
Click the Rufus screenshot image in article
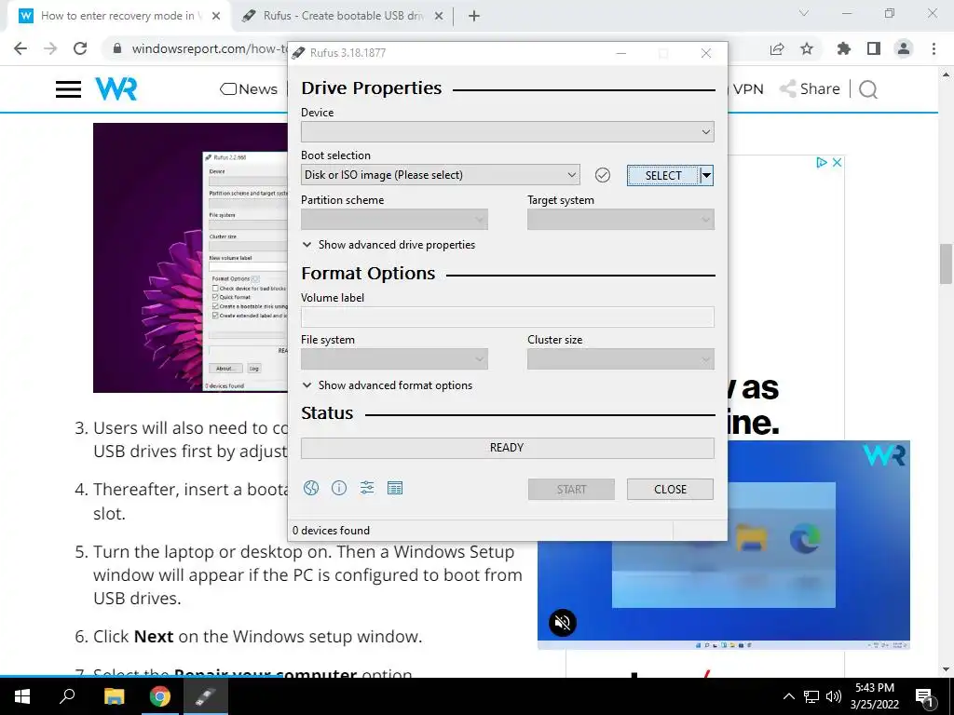tap(190, 258)
